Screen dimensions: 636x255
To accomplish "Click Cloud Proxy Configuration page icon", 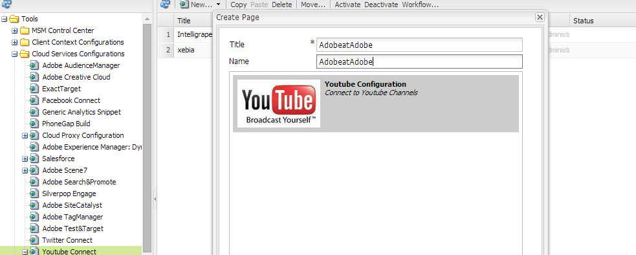I will click(x=34, y=136).
